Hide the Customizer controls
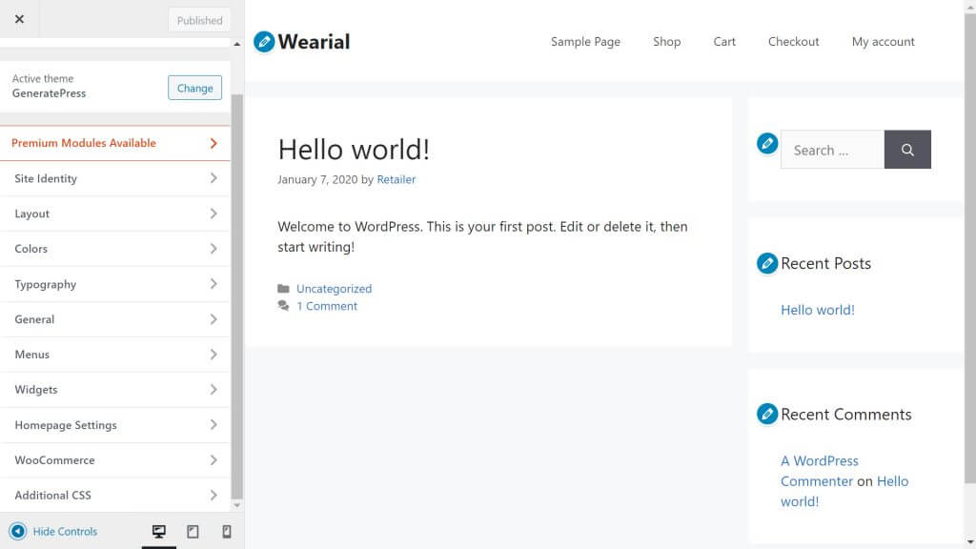Screen dimensions: 976x549 tap(53, 532)
